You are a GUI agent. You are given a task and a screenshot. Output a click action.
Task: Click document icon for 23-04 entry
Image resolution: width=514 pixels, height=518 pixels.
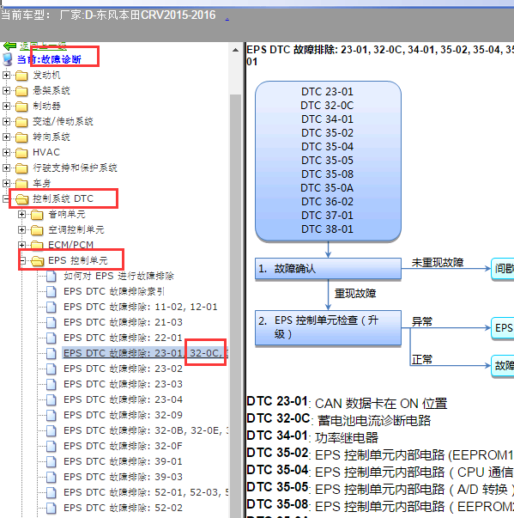point(51,400)
